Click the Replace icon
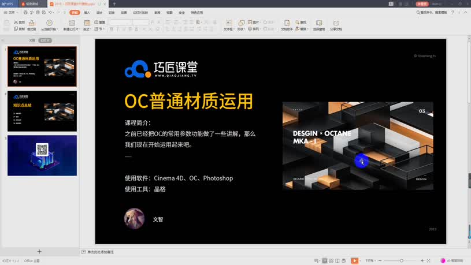This screenshot has width=471, height=265. point(298,29)
